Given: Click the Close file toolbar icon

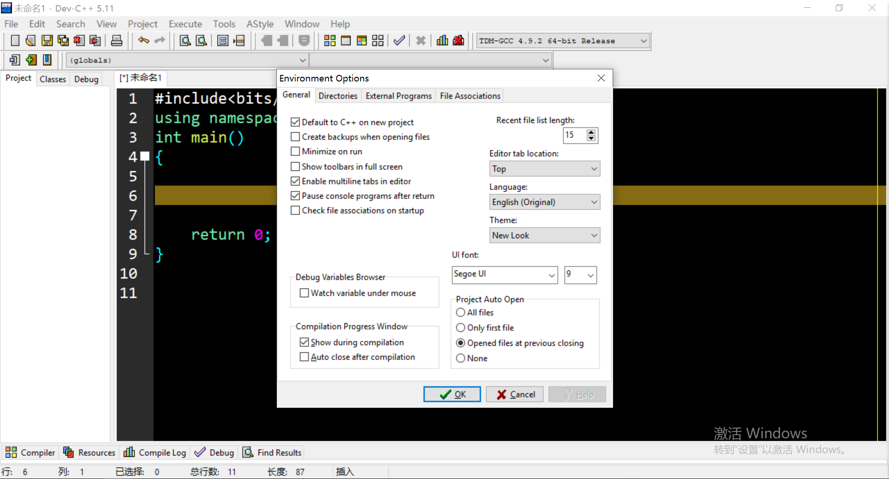Looking at the screenshot, I should [x=79, y=41].
